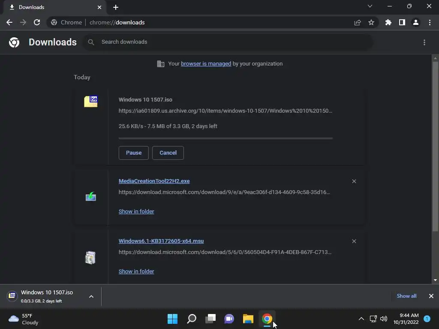439x329 pixels.
Task: Remove Windows6.1-KB3172605-x64.msu from list
Action: (354, 241)
